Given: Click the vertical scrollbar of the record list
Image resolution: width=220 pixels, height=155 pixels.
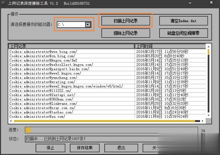Looking at the screenshot, I should (209, 83).
